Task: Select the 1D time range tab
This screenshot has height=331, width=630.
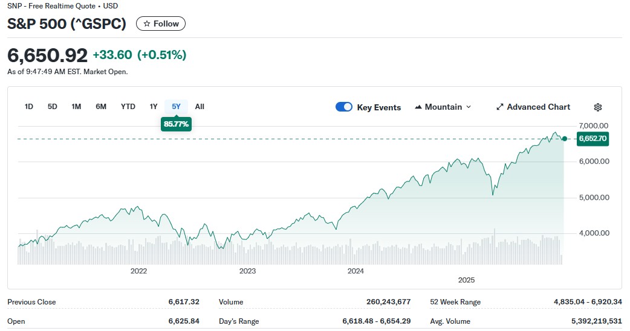Action: (29, 107)
